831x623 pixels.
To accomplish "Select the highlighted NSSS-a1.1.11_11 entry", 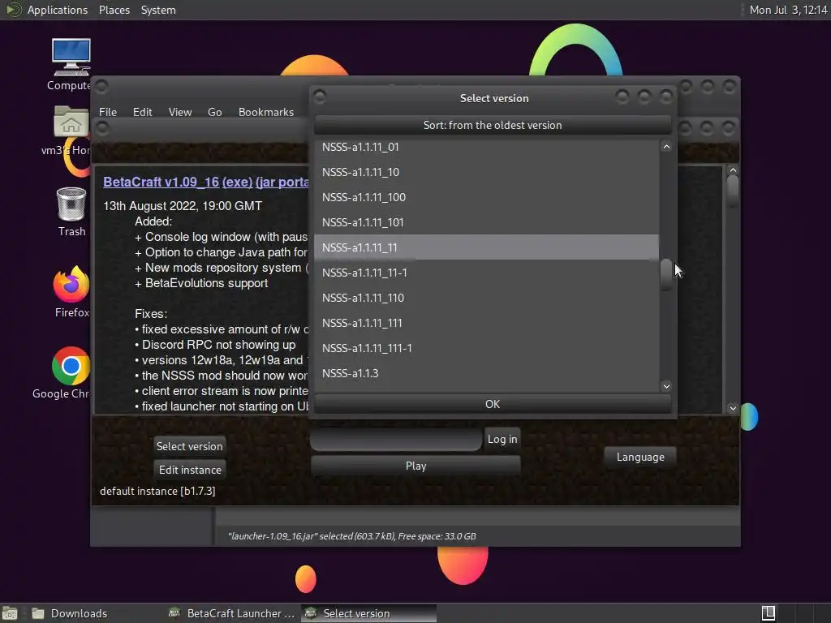I will 487,247.
